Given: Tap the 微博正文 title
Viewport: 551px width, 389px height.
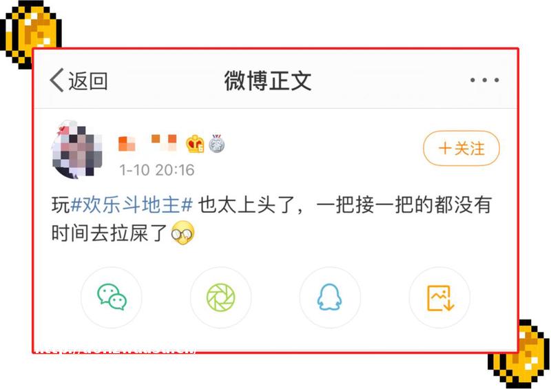Looking at the screenshot, I should click(268, 81).
